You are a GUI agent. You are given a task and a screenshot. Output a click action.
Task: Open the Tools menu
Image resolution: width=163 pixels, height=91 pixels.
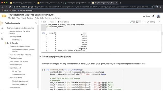37,18
